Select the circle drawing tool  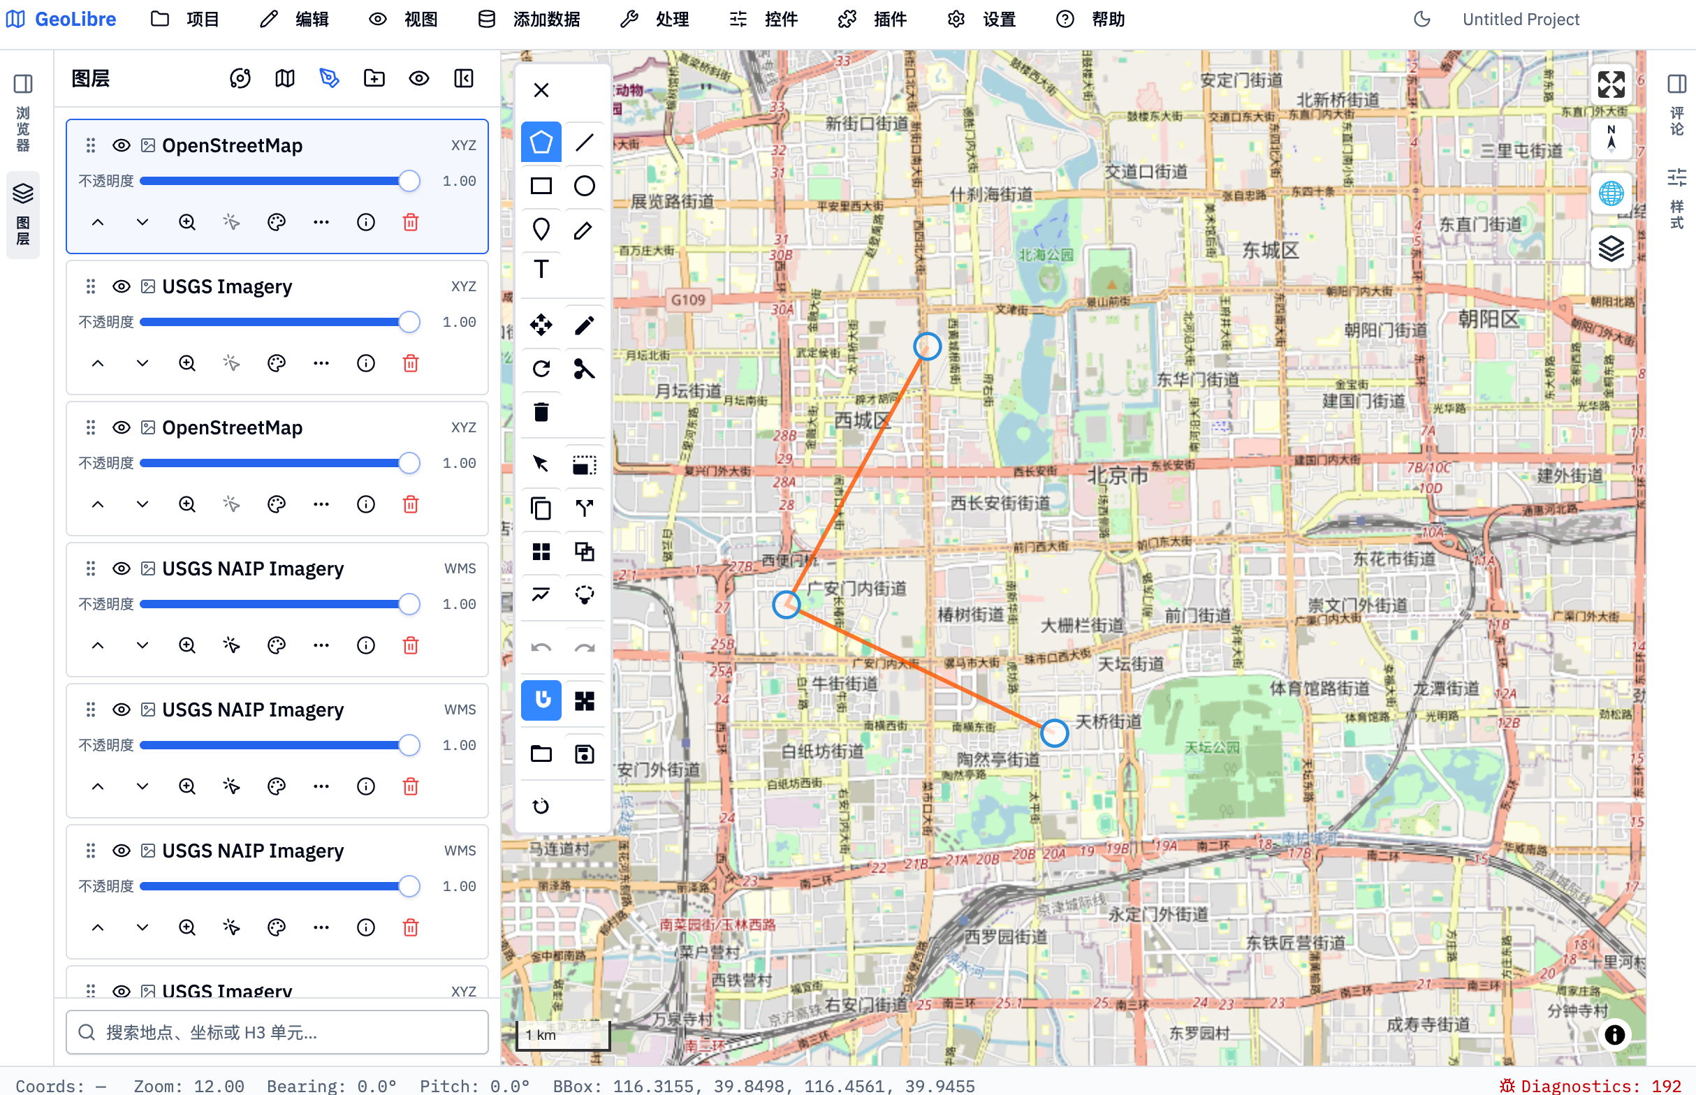(585, 186)
